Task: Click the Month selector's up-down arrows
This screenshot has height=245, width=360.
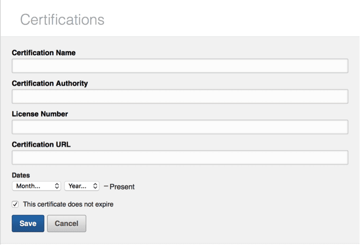Action: point(57,186)
